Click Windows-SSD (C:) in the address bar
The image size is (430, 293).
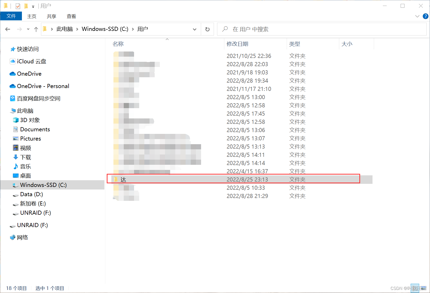tap(105, 29)
